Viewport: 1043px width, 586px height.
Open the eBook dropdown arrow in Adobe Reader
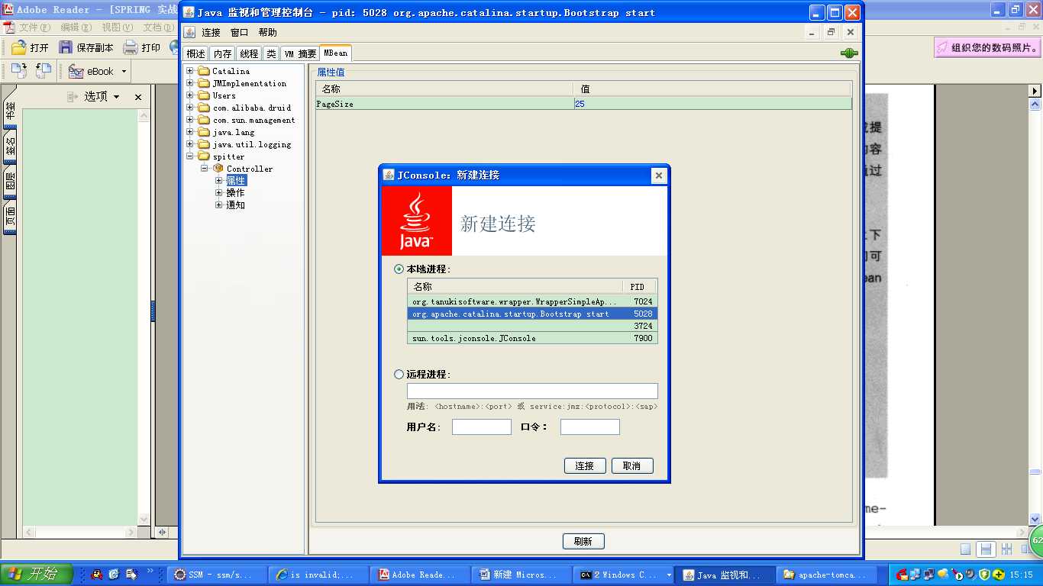124,72
